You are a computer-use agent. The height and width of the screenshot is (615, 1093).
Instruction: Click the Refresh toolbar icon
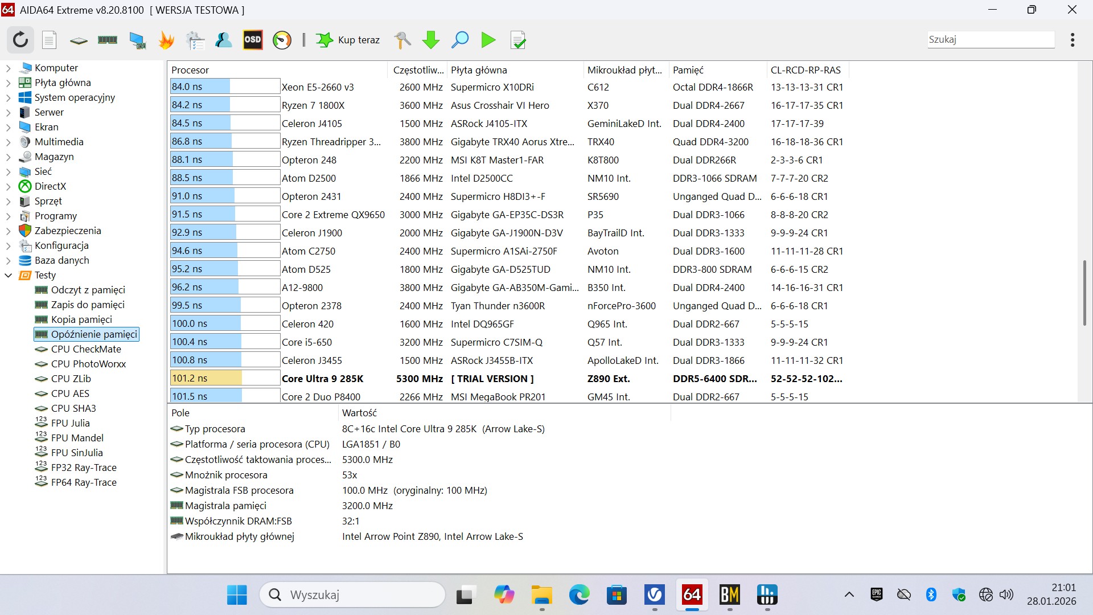pyautogui.click(x=20, y=40)
